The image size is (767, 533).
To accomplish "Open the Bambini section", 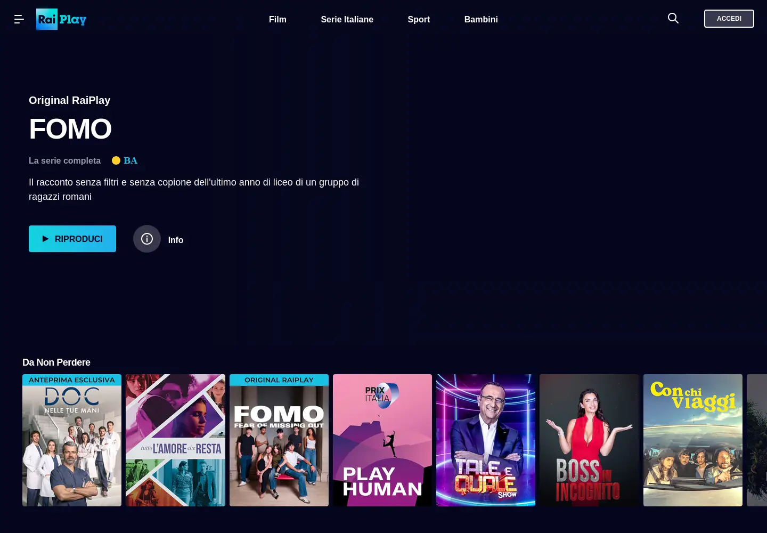I will [481, 19].
